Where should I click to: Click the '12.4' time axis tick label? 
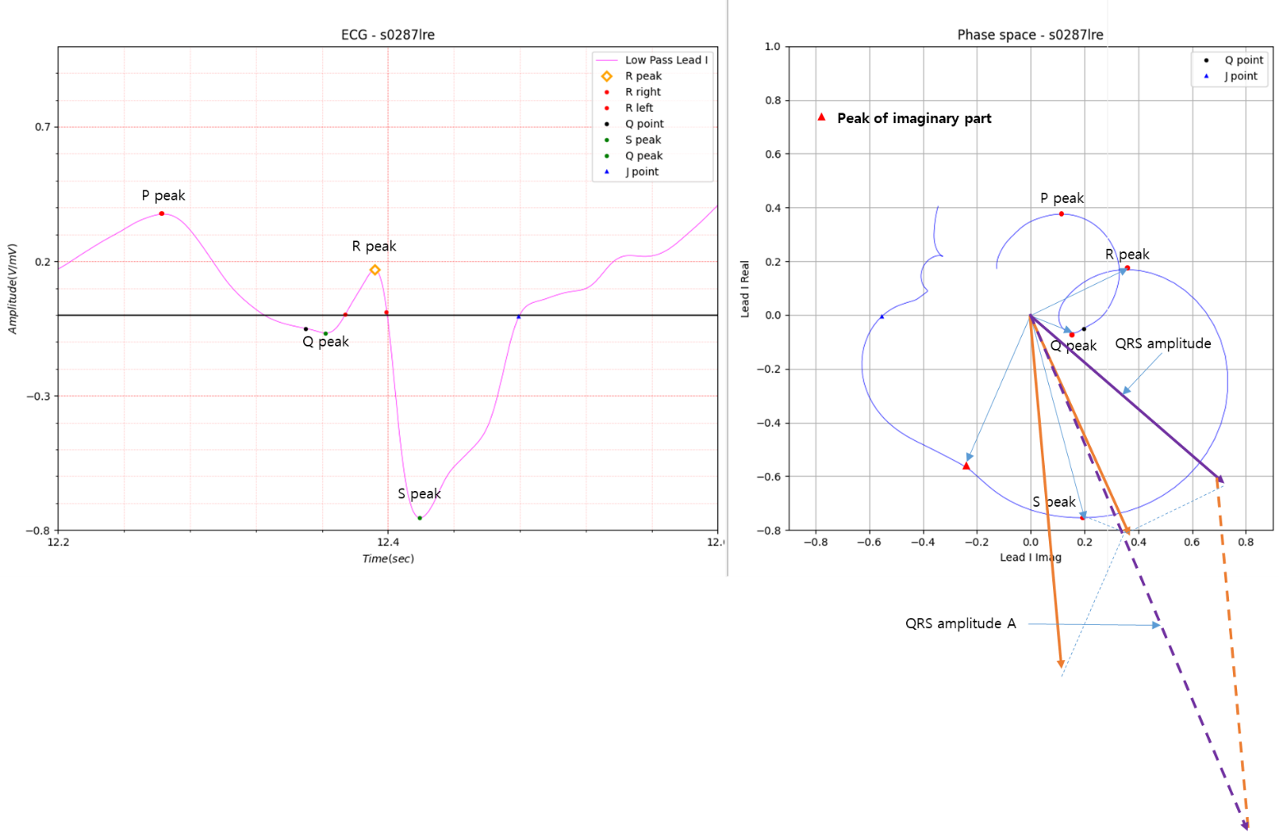pos(388,542)
